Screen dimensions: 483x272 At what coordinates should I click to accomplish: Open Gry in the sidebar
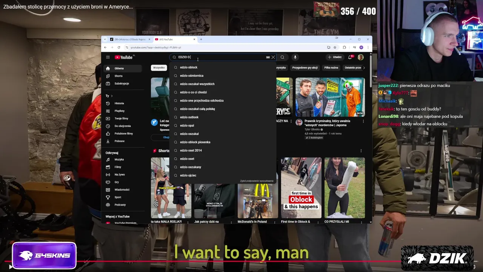pyautogui.click(x=122, y=182)
